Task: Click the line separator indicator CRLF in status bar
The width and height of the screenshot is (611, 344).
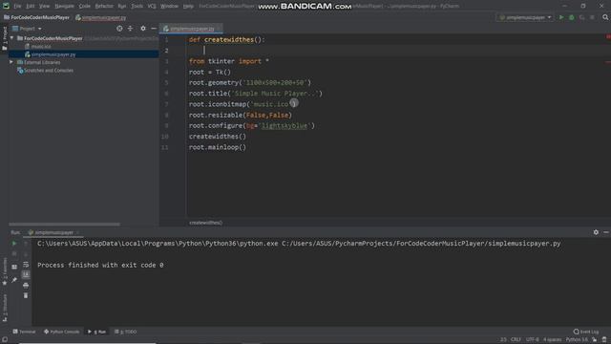Action: [516, 340]
